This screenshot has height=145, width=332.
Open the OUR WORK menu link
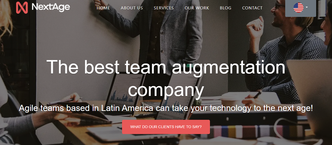click(x=197, y=8)
